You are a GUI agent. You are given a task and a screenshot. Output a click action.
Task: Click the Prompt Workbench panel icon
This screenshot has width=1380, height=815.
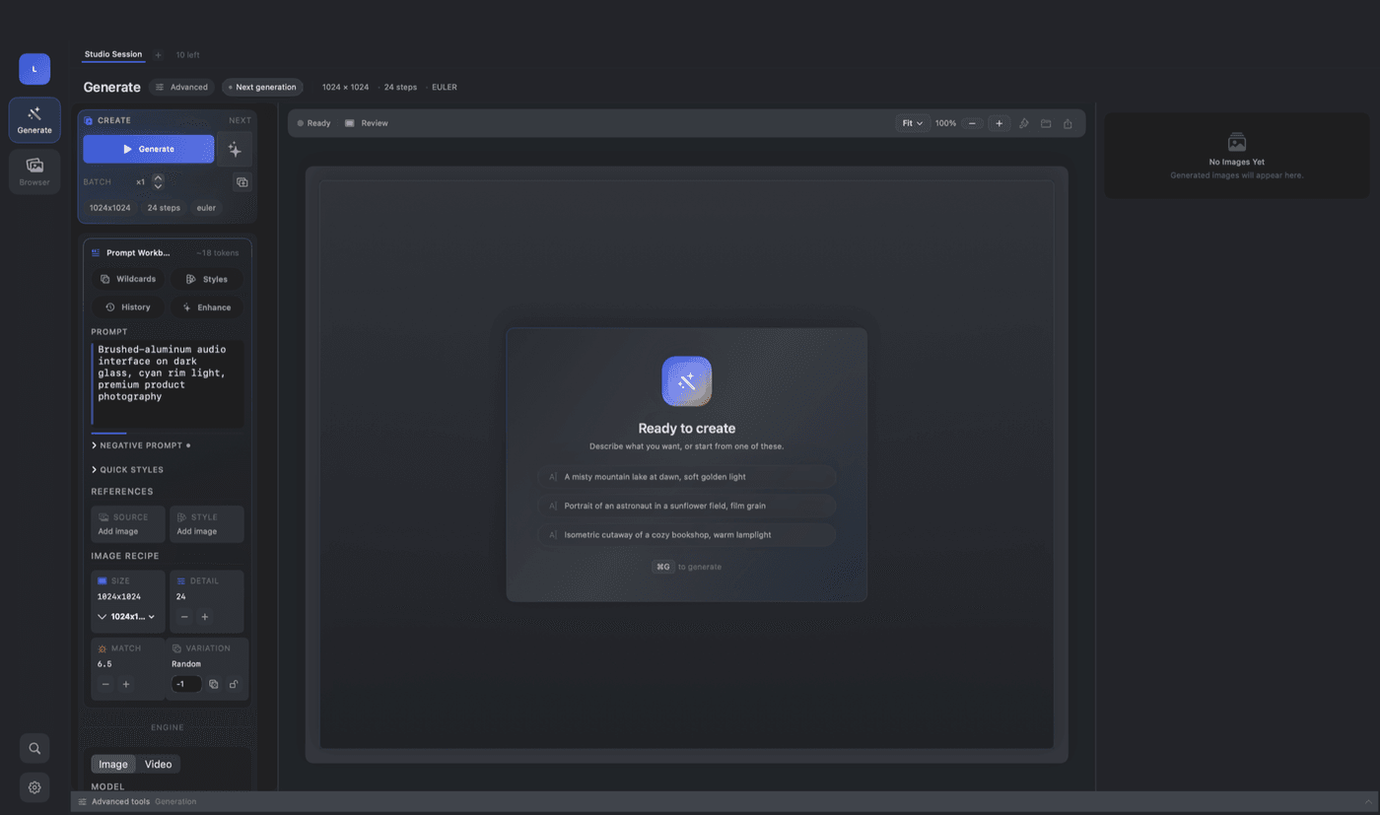[96, 253]
